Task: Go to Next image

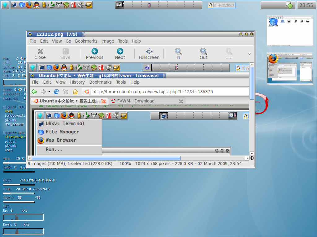Action: tap(120, 54)
